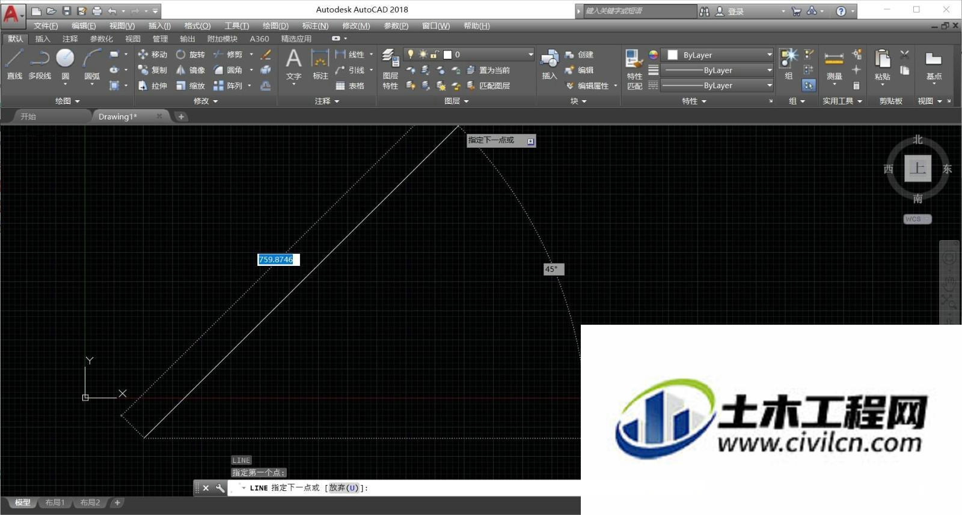
Task: Click the 基点 (Base point) view icon
Action: [934, 64]
